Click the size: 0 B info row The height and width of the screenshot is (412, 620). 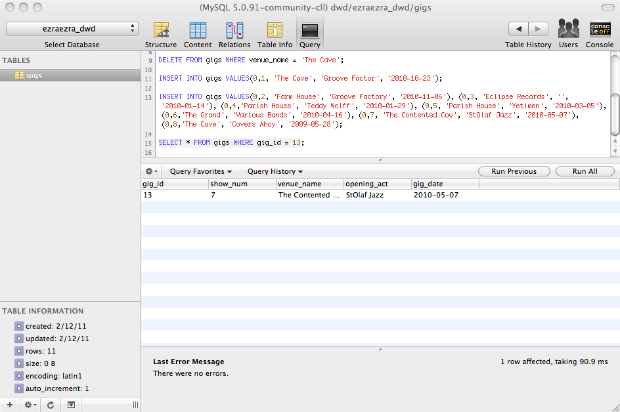pos(35,363)
